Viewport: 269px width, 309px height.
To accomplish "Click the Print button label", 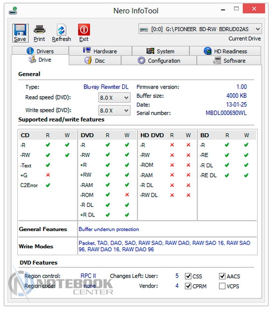I will [x=39, y=39].
